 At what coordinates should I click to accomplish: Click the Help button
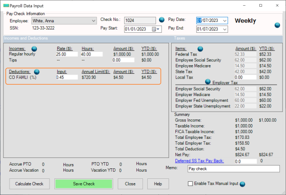tap(158, 184)
